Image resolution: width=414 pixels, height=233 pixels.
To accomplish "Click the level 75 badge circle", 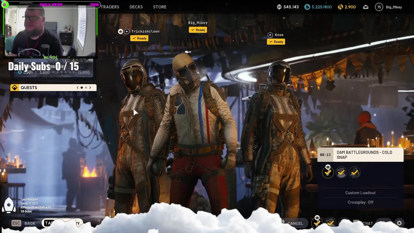I will 379,7.
